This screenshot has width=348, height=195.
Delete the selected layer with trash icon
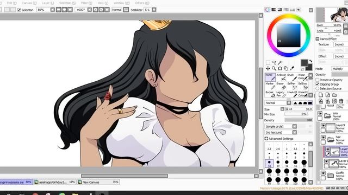coord(341,101)
